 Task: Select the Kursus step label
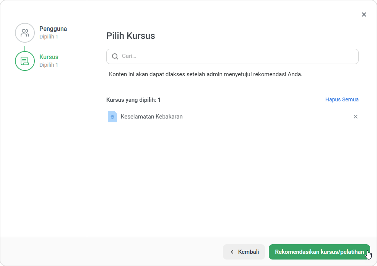pos(49,57)
